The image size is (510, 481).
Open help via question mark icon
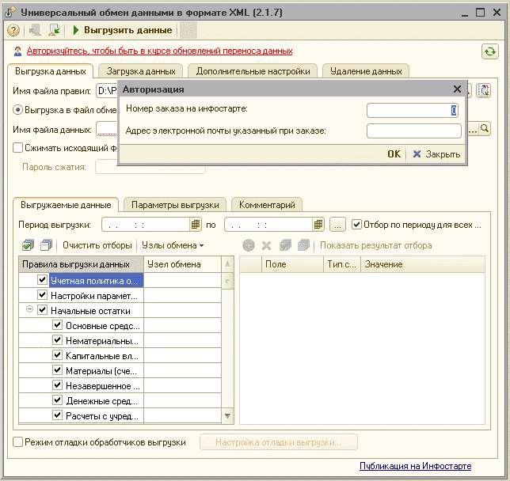click(13, 30)
